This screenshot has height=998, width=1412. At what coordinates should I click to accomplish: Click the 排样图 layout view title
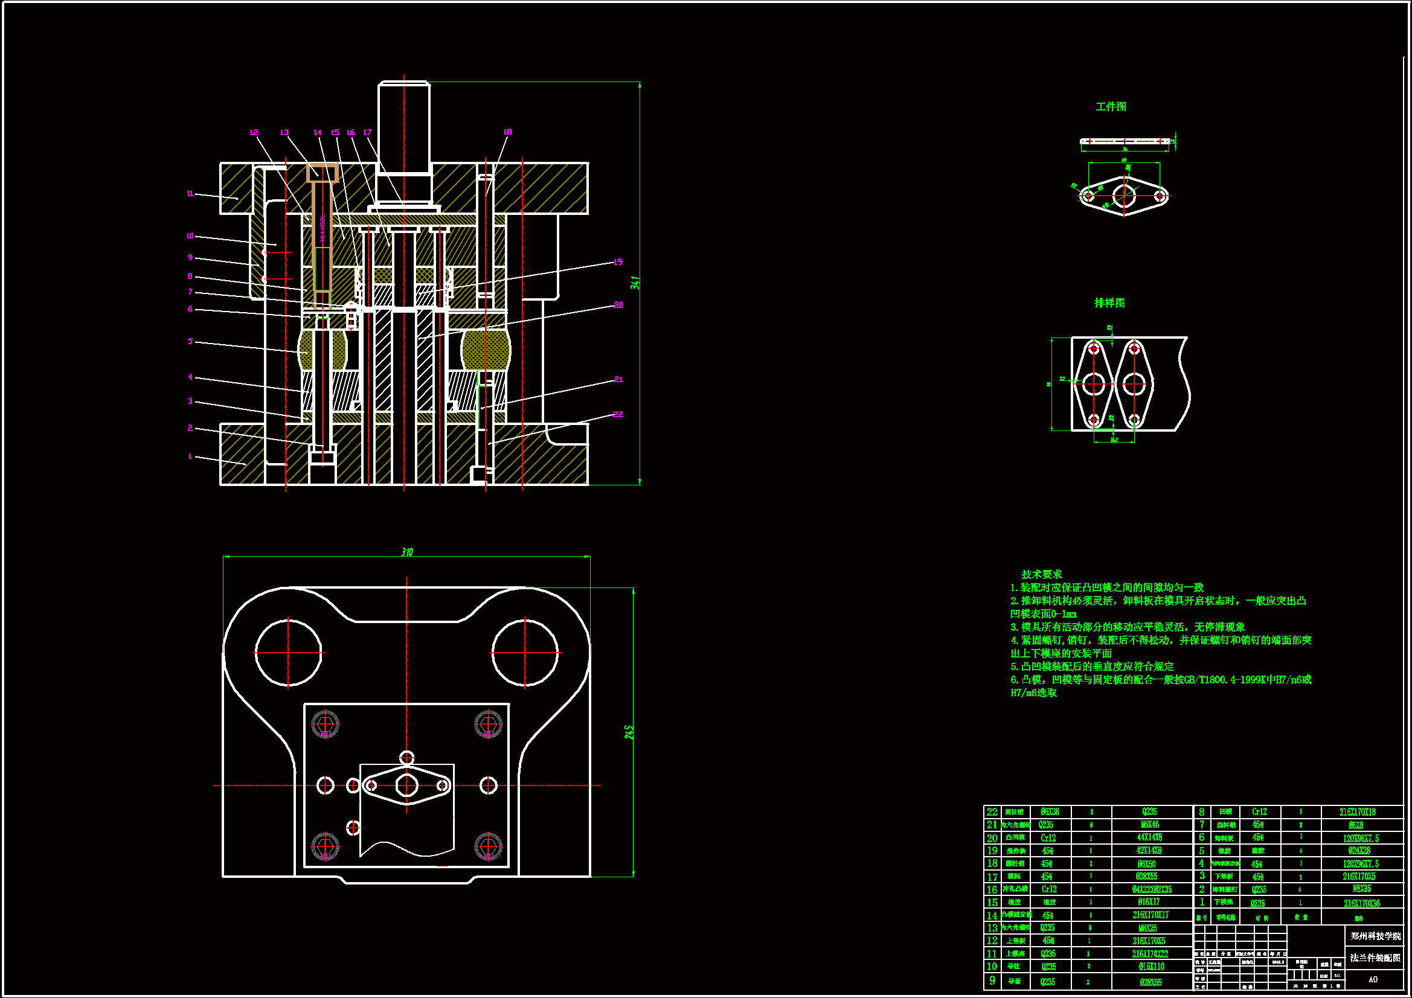pos(1109,302)
